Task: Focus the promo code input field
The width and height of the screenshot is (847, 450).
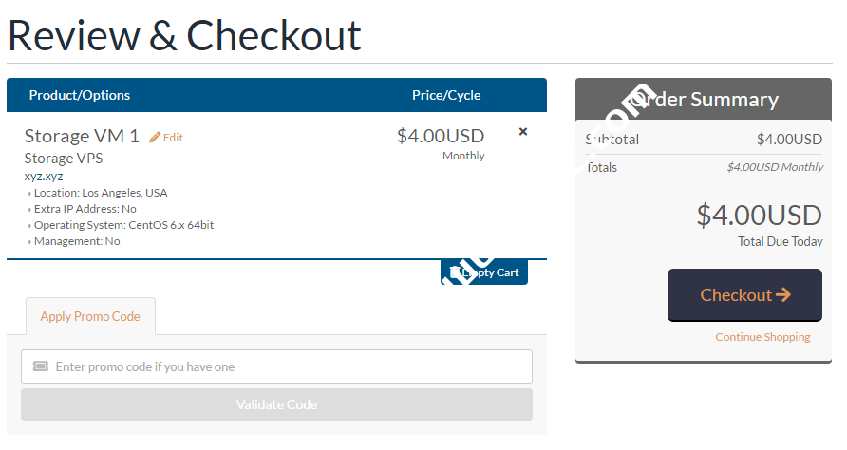Action: click(285, 366)
